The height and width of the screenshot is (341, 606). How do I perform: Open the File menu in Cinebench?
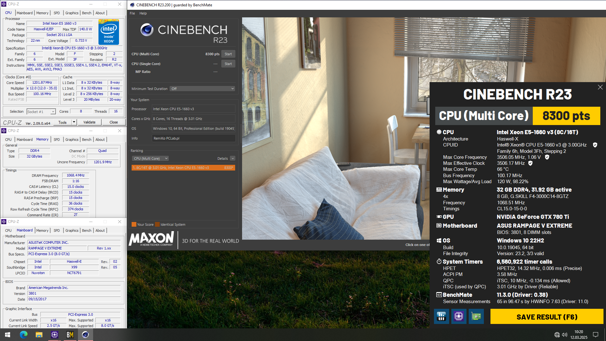click(132, 13)
